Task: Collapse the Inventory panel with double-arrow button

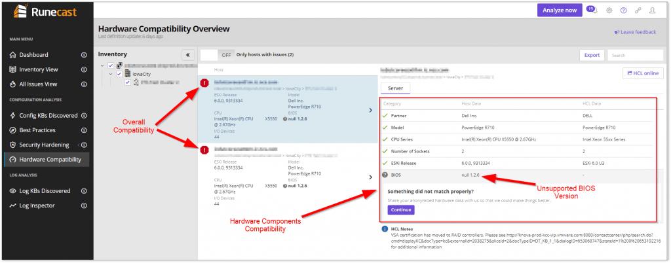Action: (x=188, y=55)
